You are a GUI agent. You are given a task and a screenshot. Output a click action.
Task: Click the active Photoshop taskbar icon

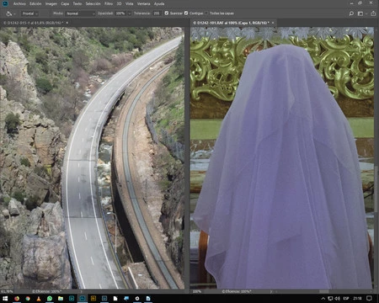pos(83,299)
